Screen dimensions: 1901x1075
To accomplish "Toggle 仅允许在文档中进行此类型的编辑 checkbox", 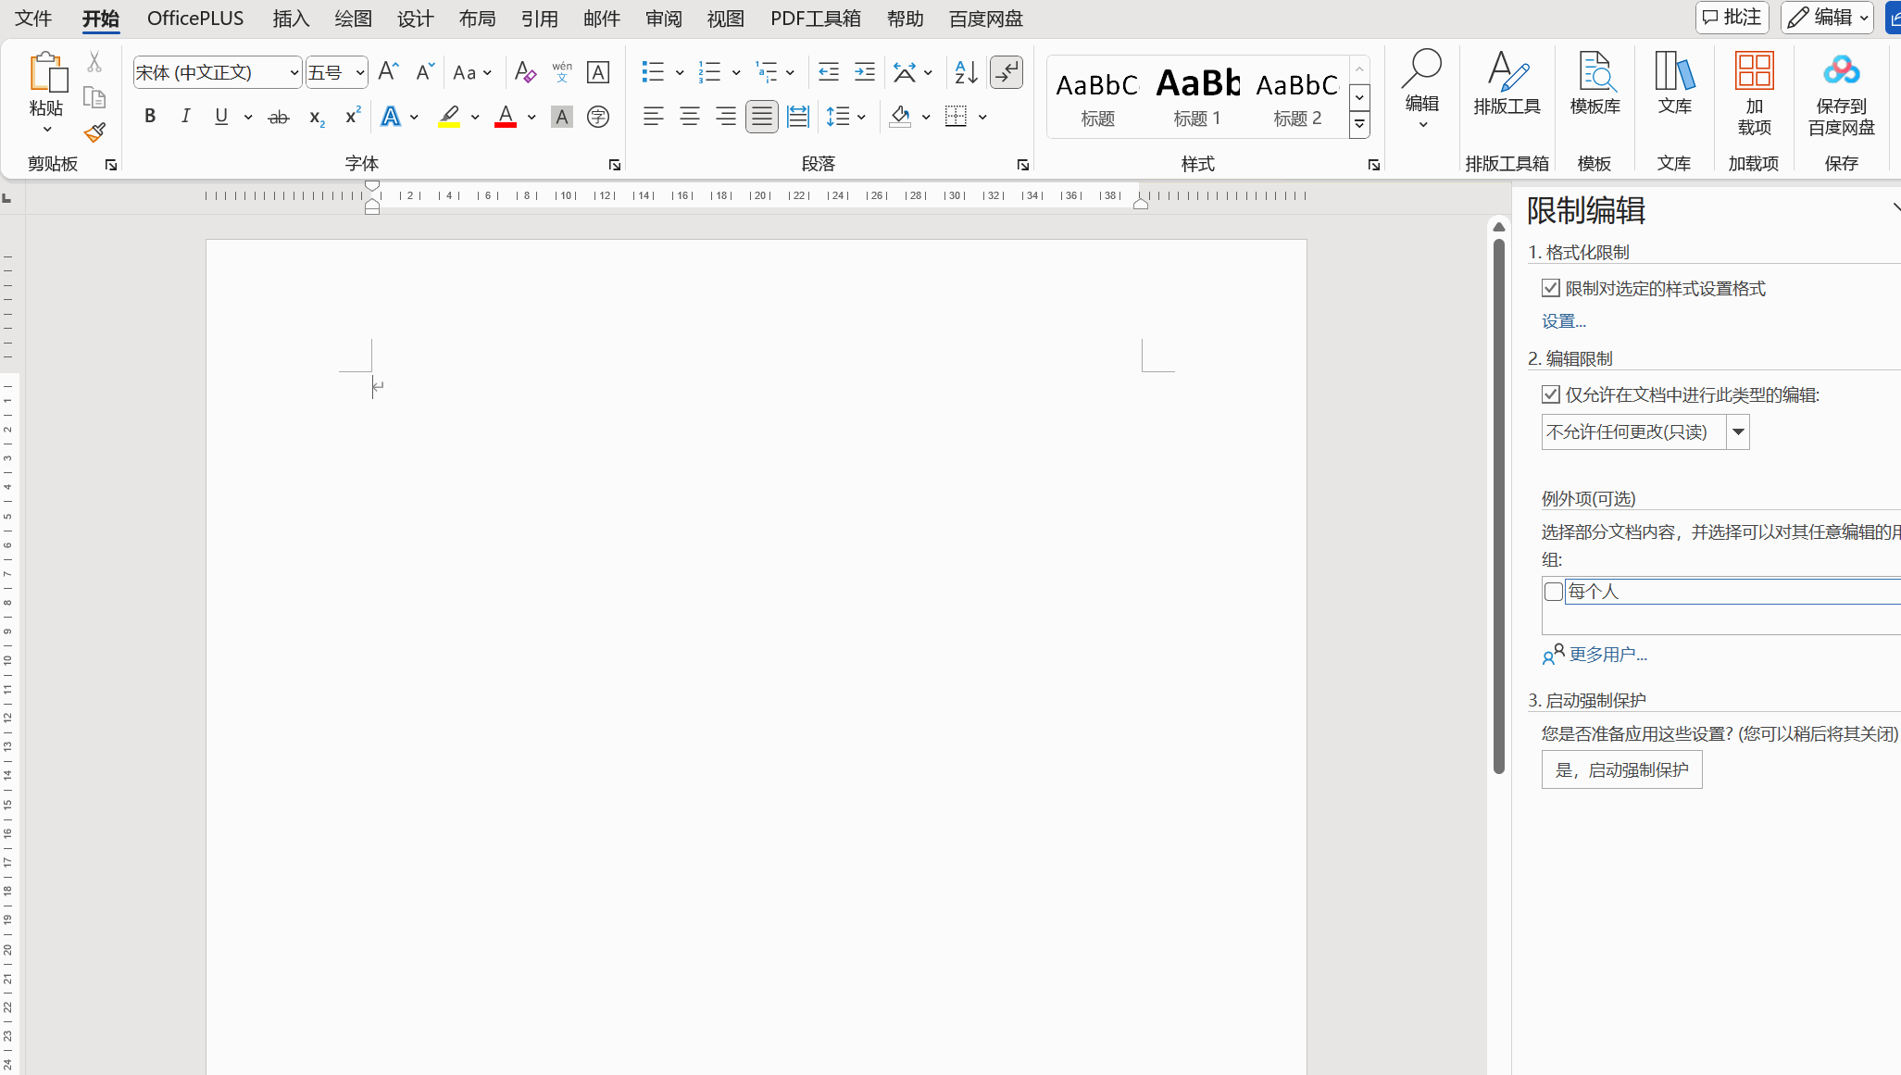I will pos(1551,395).
